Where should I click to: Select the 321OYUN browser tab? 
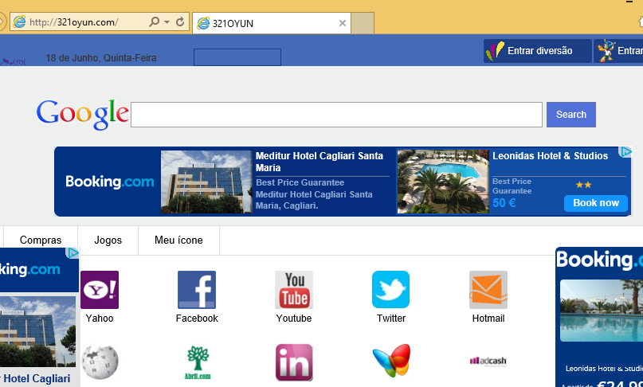tap(272, 23)
